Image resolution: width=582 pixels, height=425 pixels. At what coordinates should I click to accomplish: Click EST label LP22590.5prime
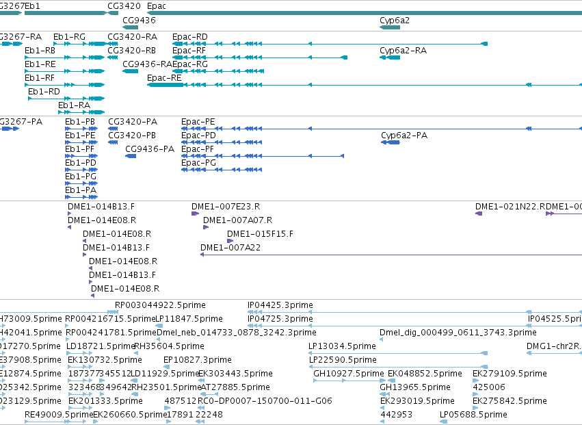coord(343,359)
